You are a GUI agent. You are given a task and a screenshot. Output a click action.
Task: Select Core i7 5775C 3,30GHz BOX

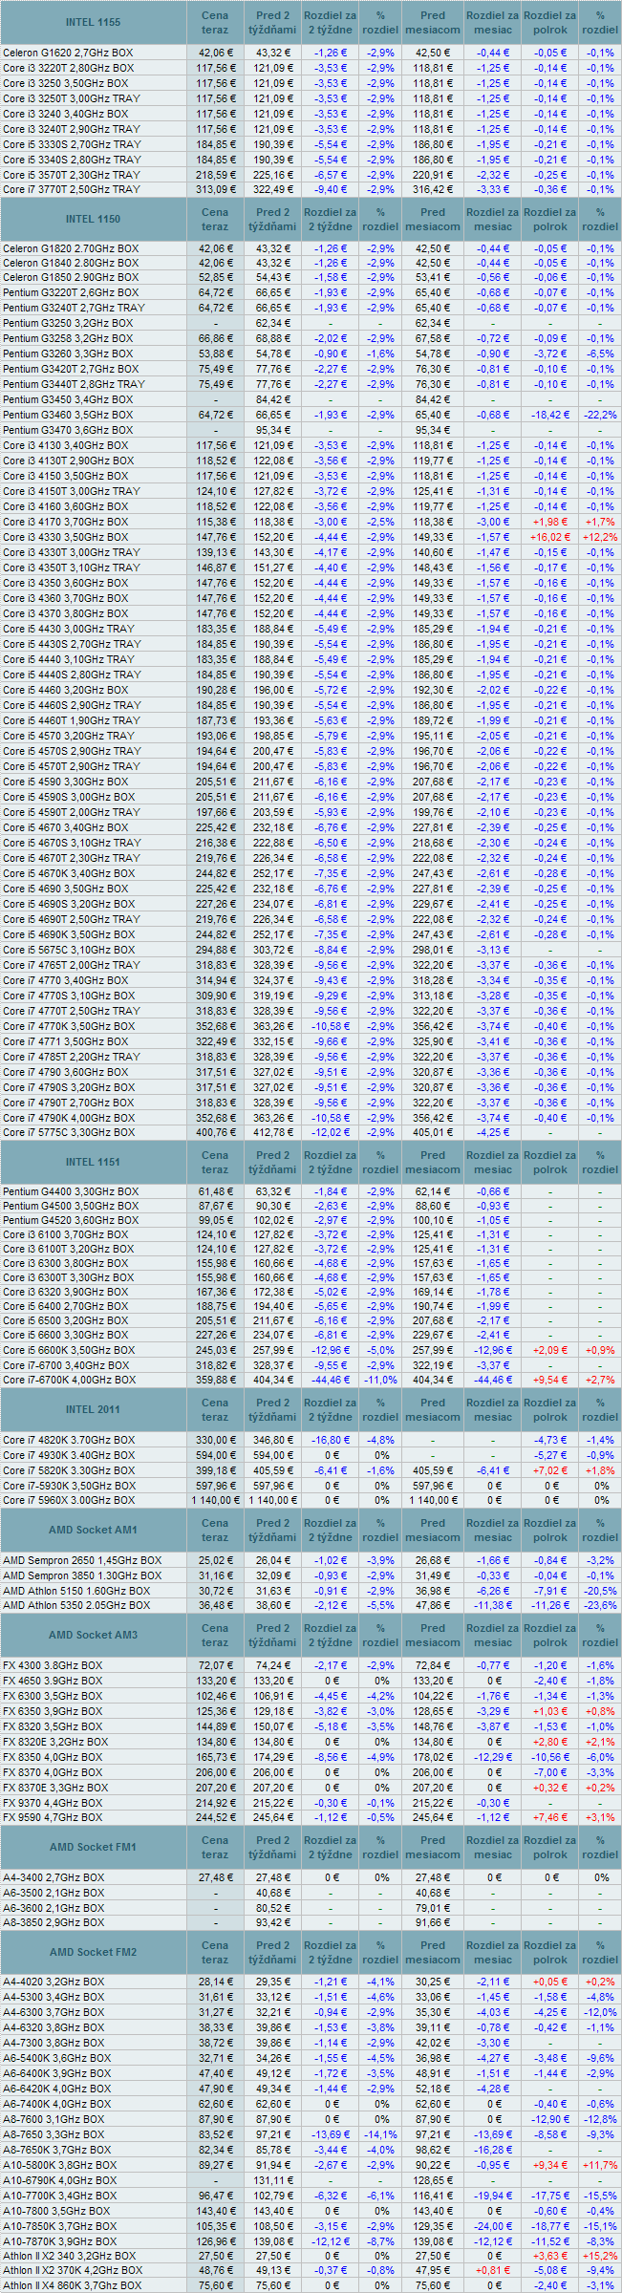(69, 1133)
